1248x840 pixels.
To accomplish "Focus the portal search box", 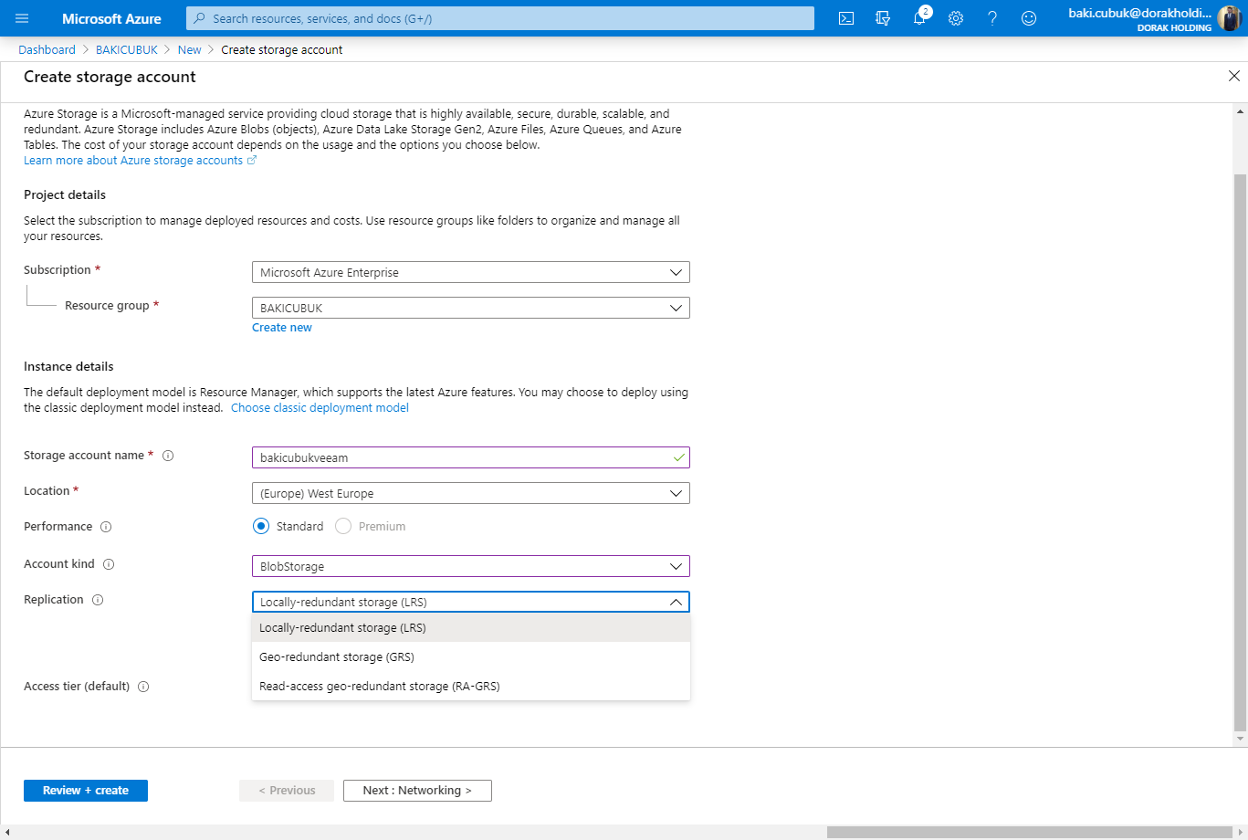I will point(500,18).
